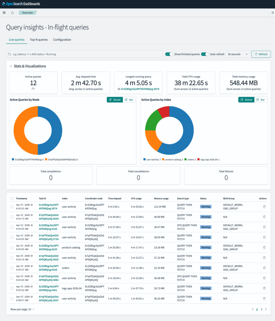Sort by the Time elapsed column header
275x321 pixels.
(115, 198)
